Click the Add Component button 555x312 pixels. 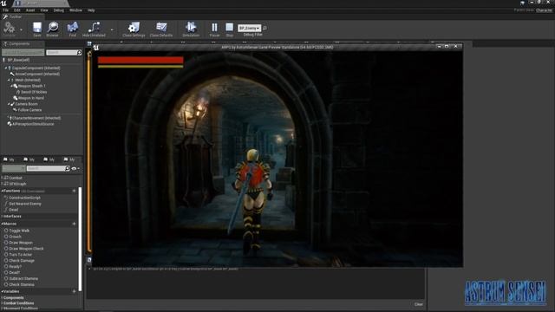(x=23, y=52)
